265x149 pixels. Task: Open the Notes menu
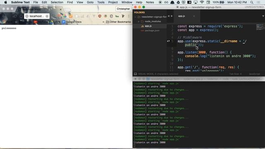pyautogui.click(x=150, y=2)
